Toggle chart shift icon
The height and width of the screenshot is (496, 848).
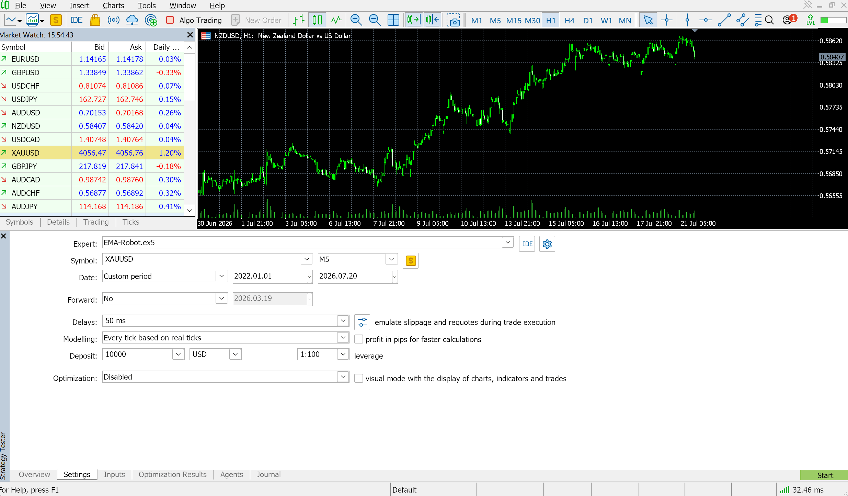432,20
